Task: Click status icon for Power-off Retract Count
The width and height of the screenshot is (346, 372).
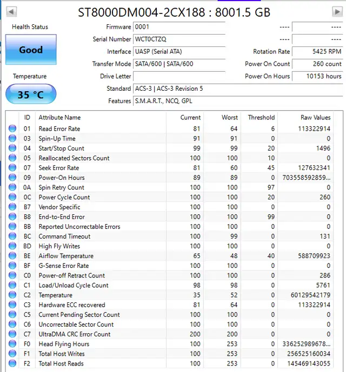Action: pos(12,275)
